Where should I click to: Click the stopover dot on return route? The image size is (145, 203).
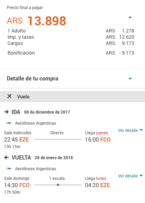[x=58, y=185]
